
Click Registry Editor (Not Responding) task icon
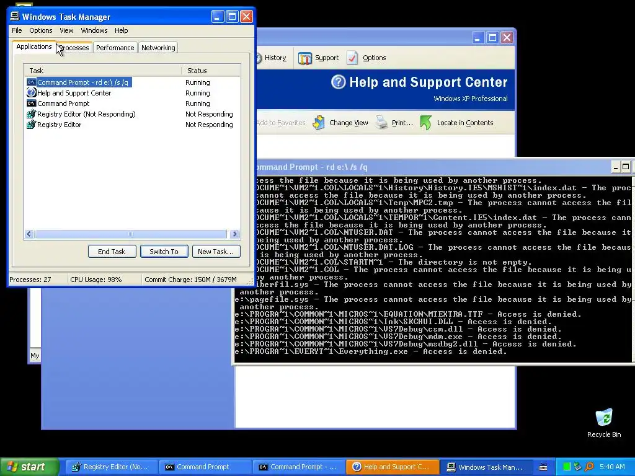pos(31,114)
